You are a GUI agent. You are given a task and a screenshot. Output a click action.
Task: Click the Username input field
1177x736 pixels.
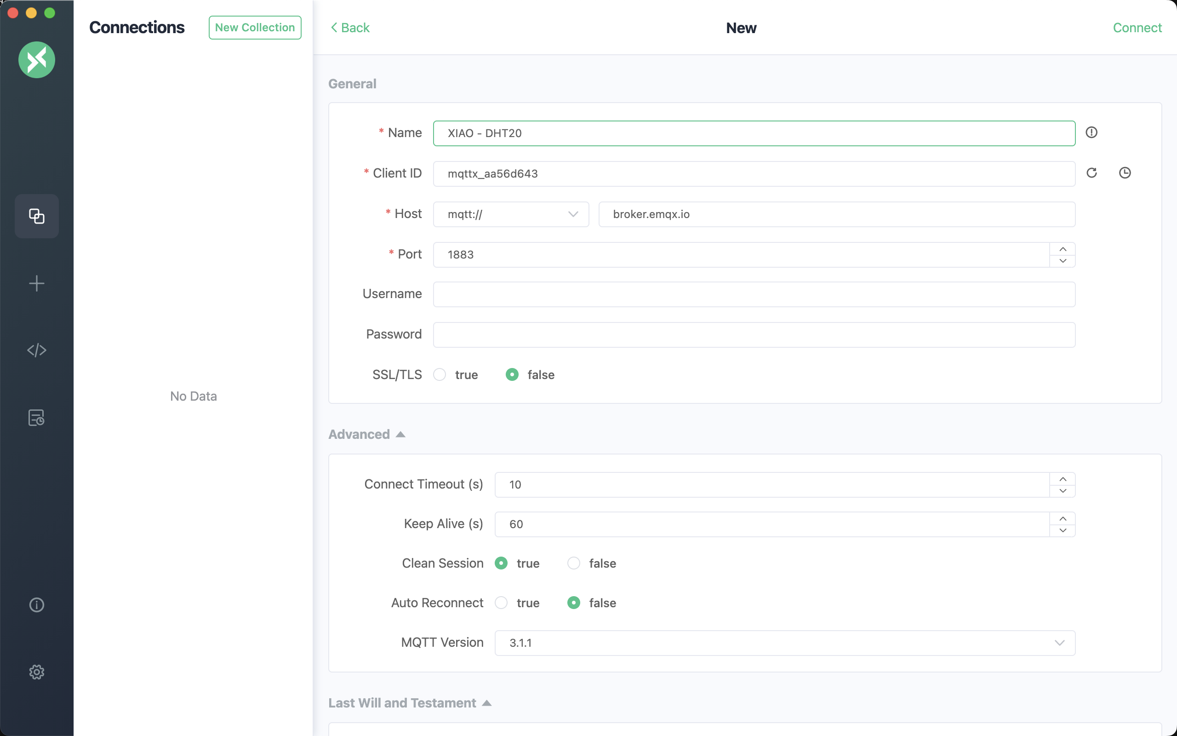pos(754,294)
